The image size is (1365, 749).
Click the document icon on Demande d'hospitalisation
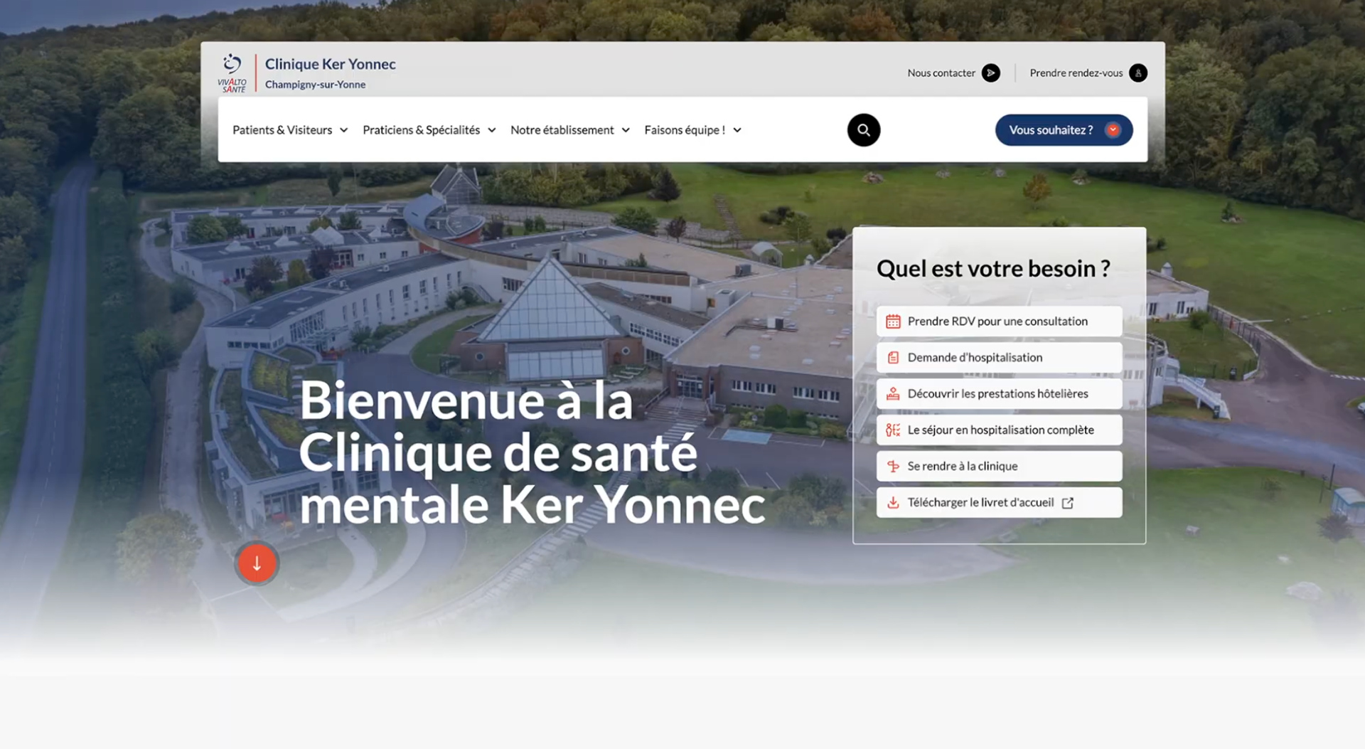pos(894,357)
